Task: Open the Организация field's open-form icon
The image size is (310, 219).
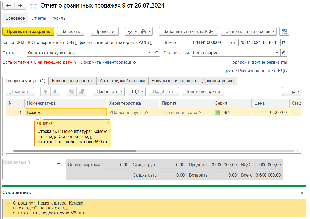Action: pos(284,53)
